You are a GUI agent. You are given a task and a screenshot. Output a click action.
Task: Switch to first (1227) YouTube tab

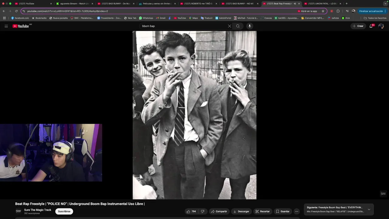[33, 4]
